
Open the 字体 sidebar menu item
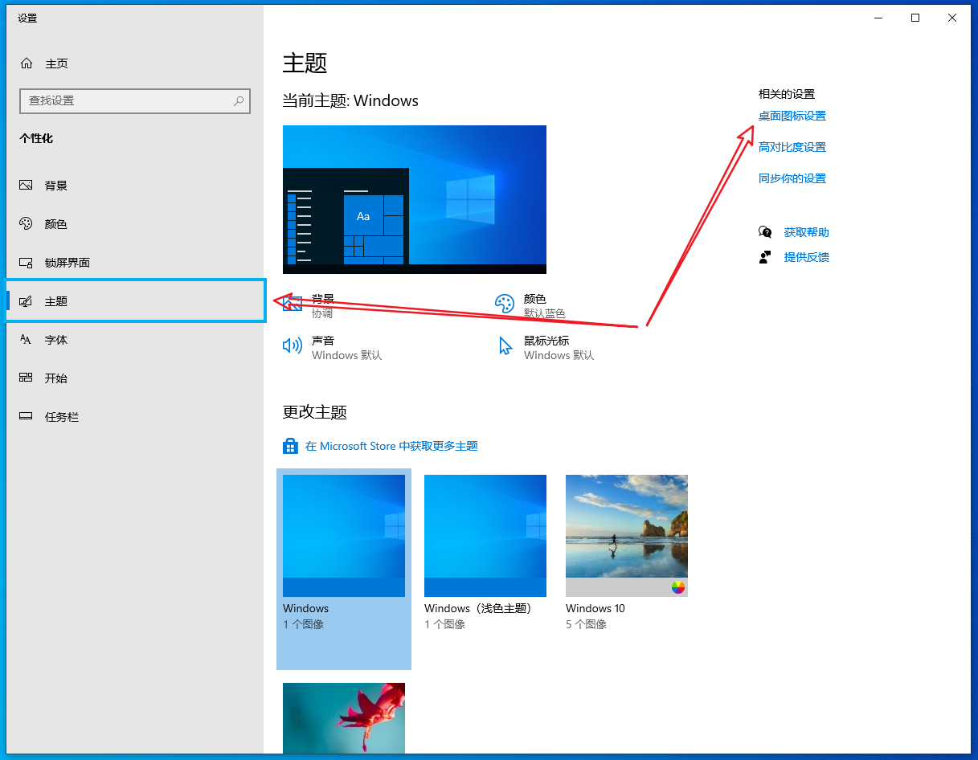(x=135, y=340)
